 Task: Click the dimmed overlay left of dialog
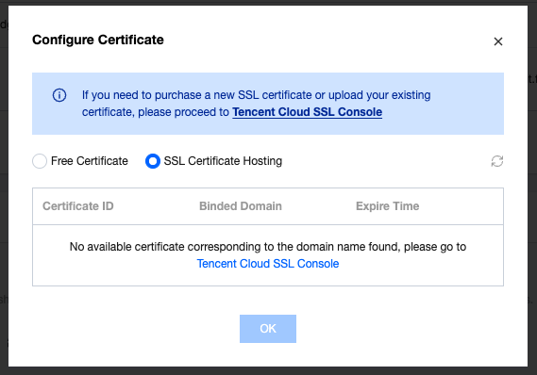4,187
